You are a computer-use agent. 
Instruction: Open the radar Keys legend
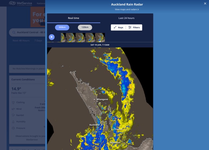[118, 27]
